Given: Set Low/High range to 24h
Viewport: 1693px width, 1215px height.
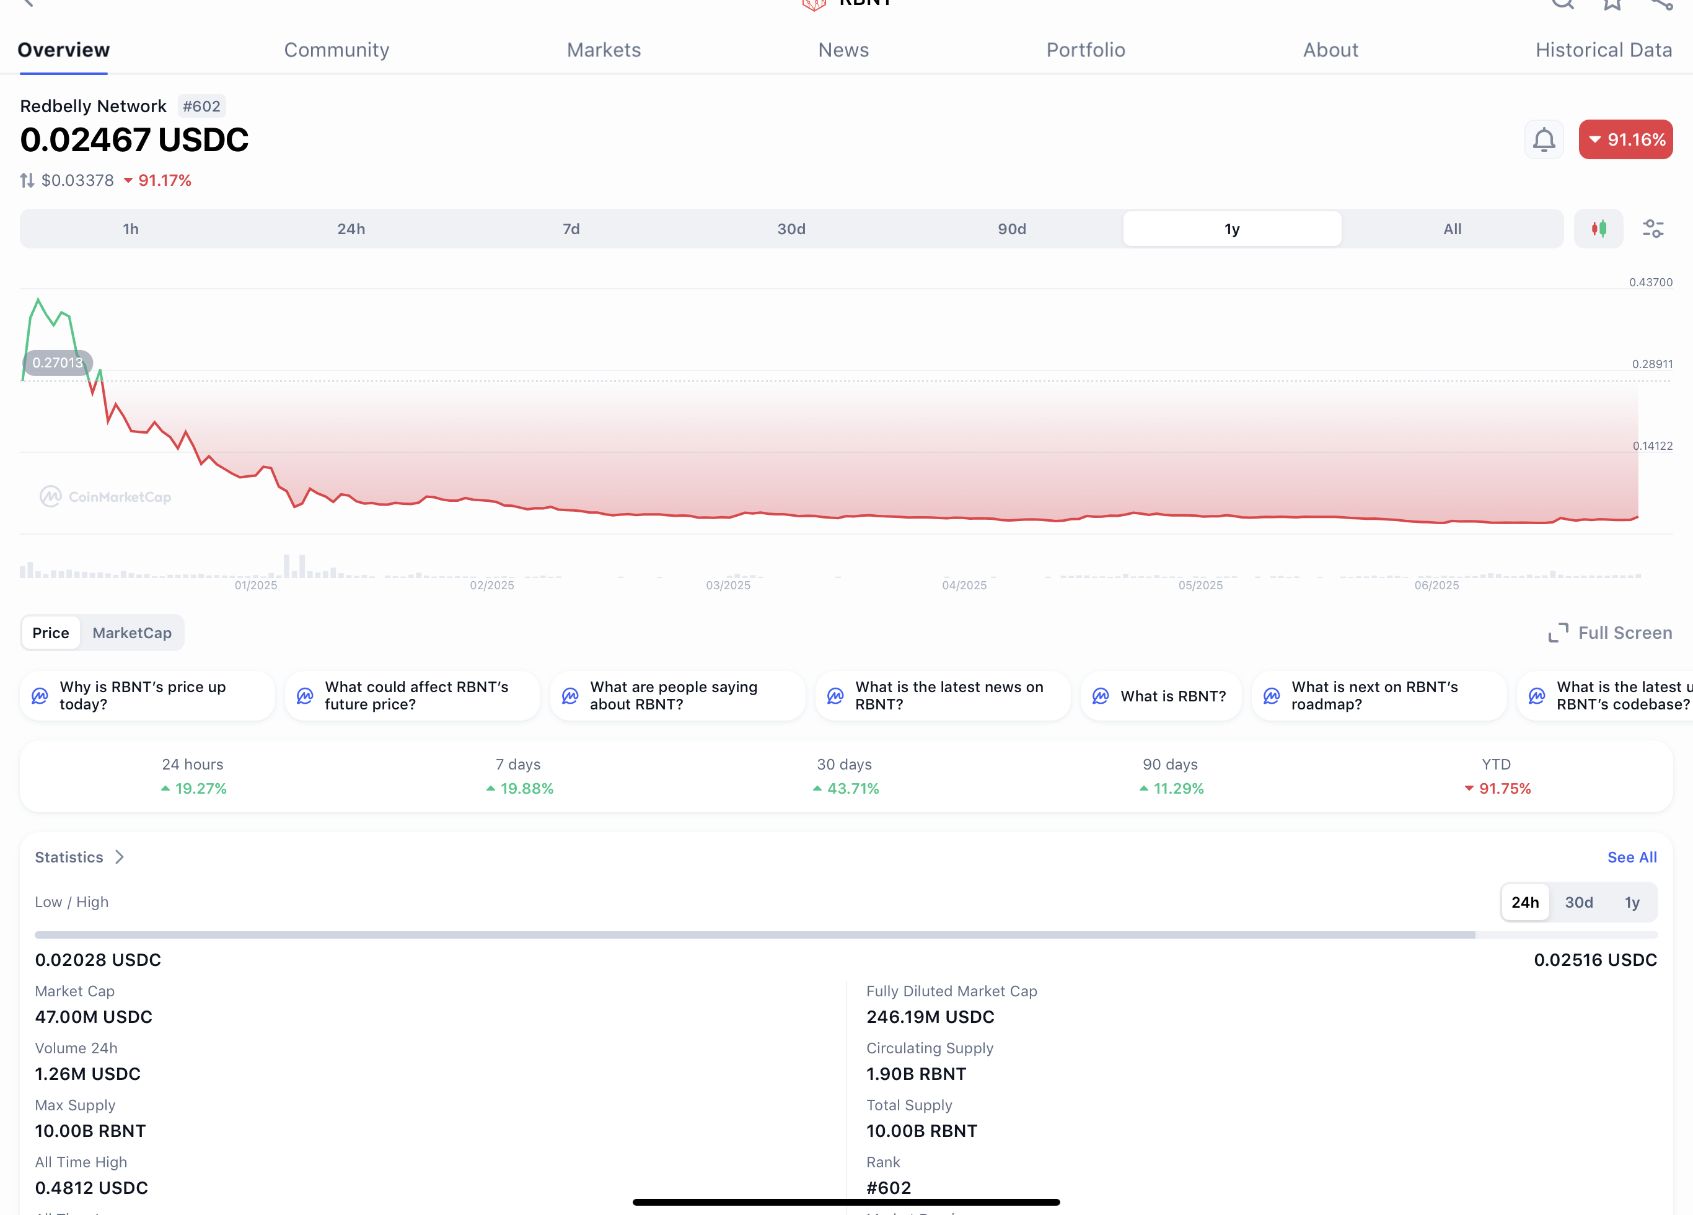Looking at the screenshot, I should click(x=1525, y=902).
